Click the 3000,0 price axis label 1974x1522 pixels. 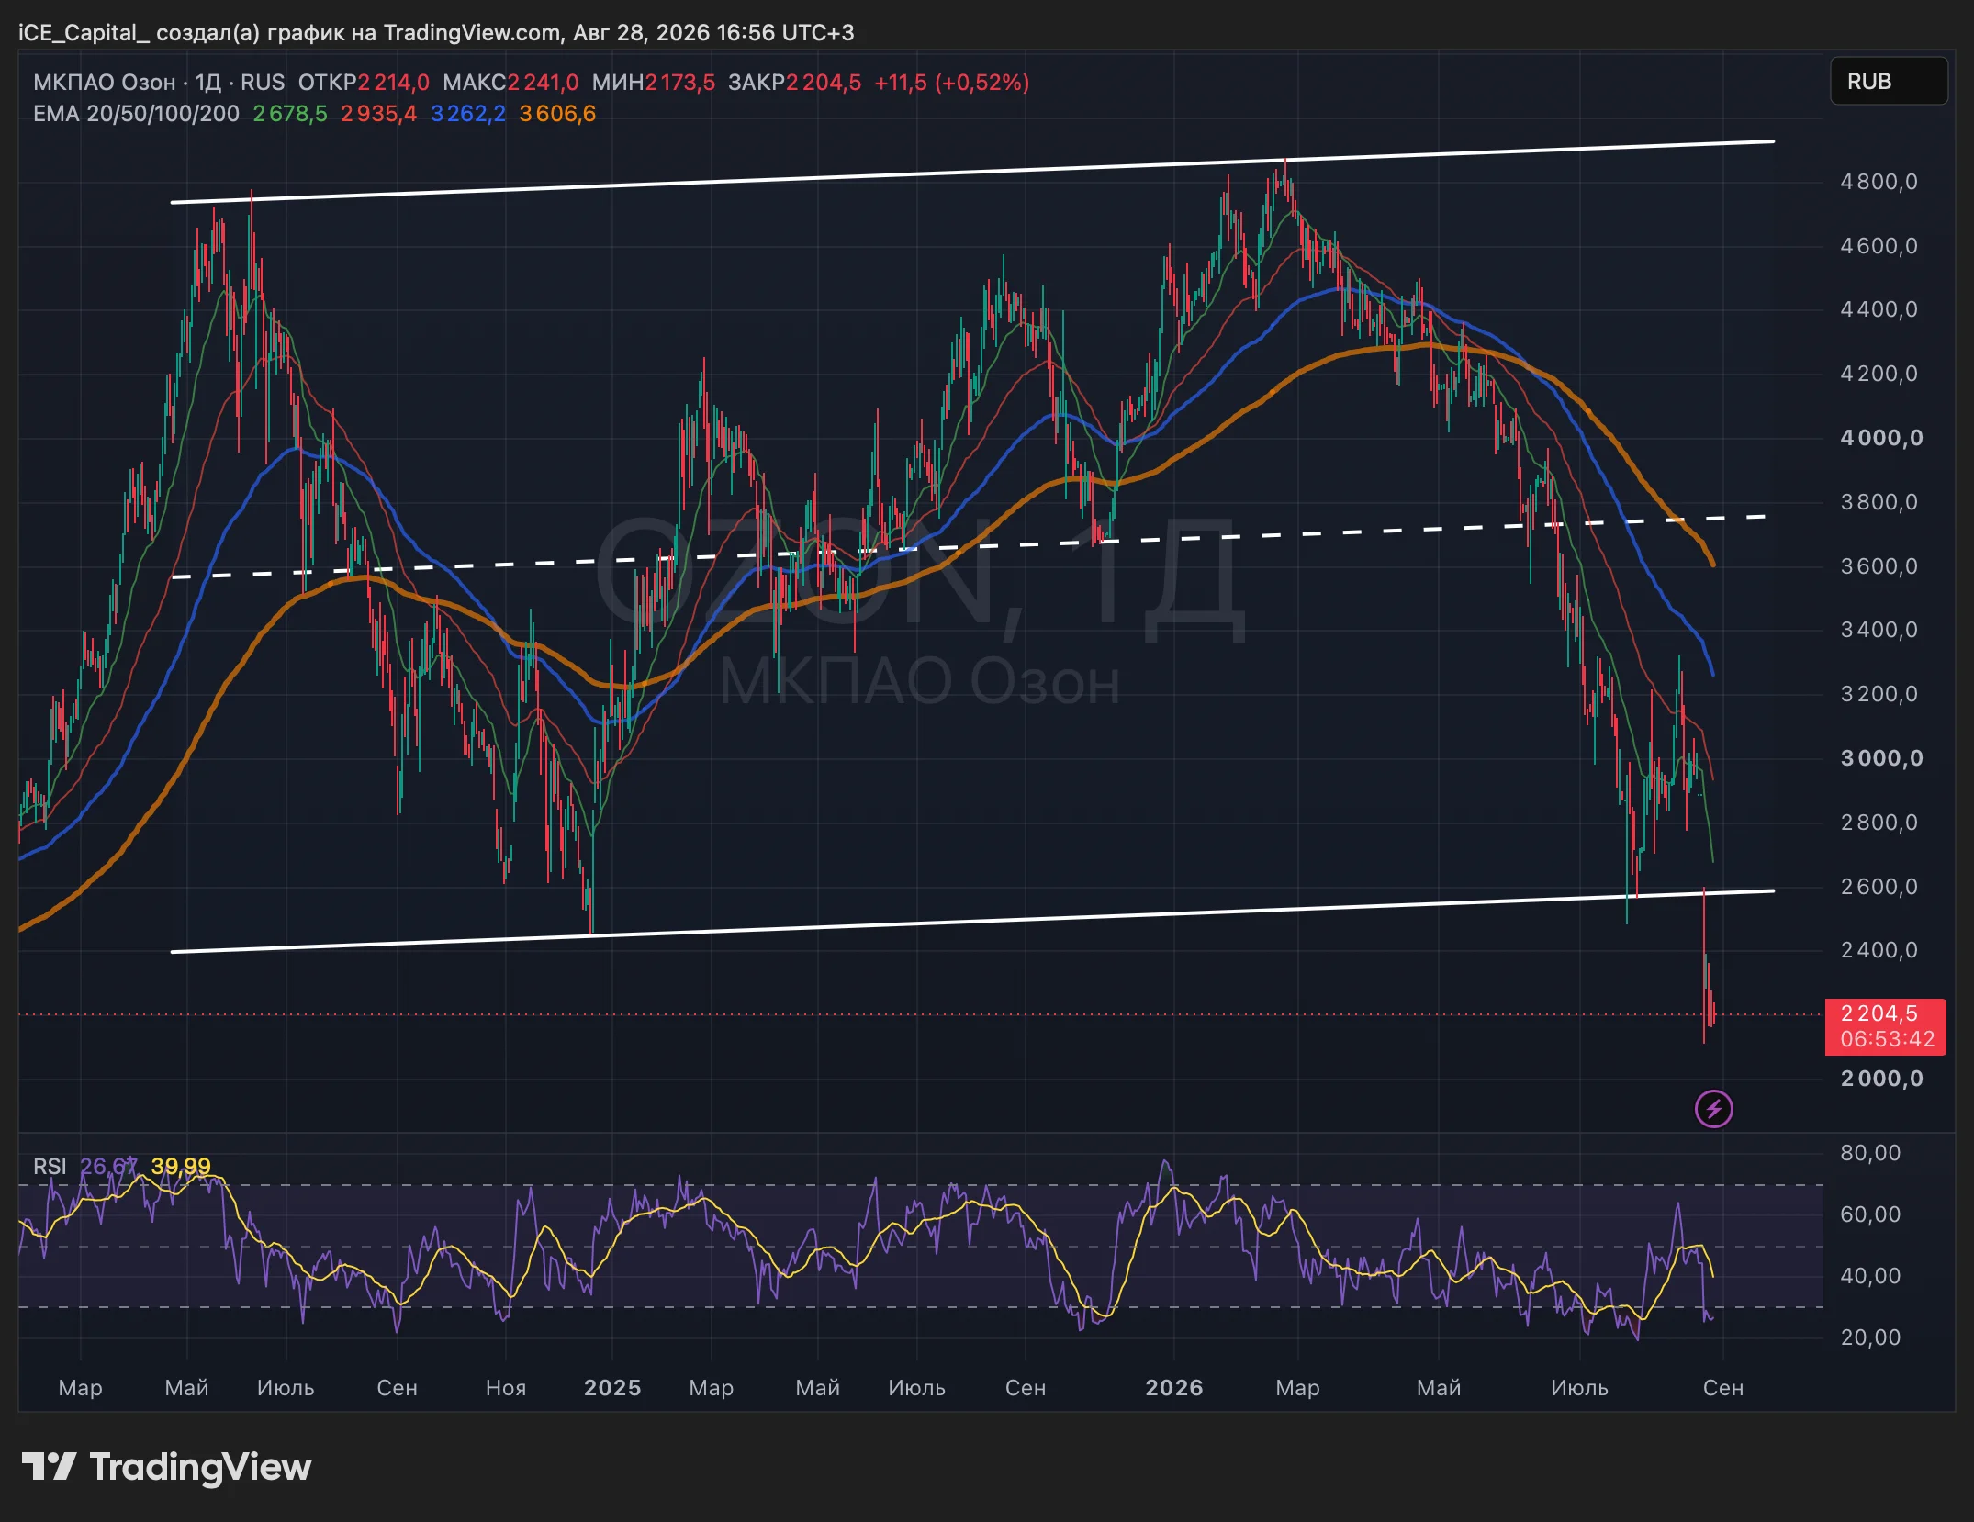[1881, 758]
